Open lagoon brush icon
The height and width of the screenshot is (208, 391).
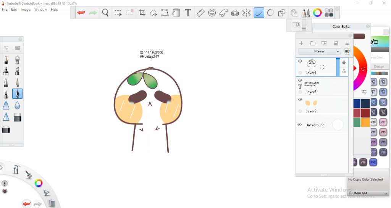click(x=29, y=174)
